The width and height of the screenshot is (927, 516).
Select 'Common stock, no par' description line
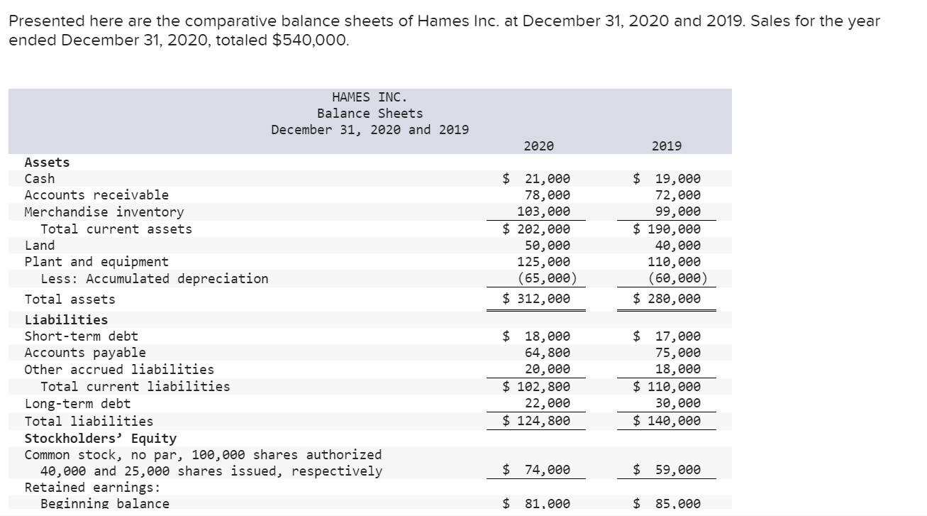(203, 455)
